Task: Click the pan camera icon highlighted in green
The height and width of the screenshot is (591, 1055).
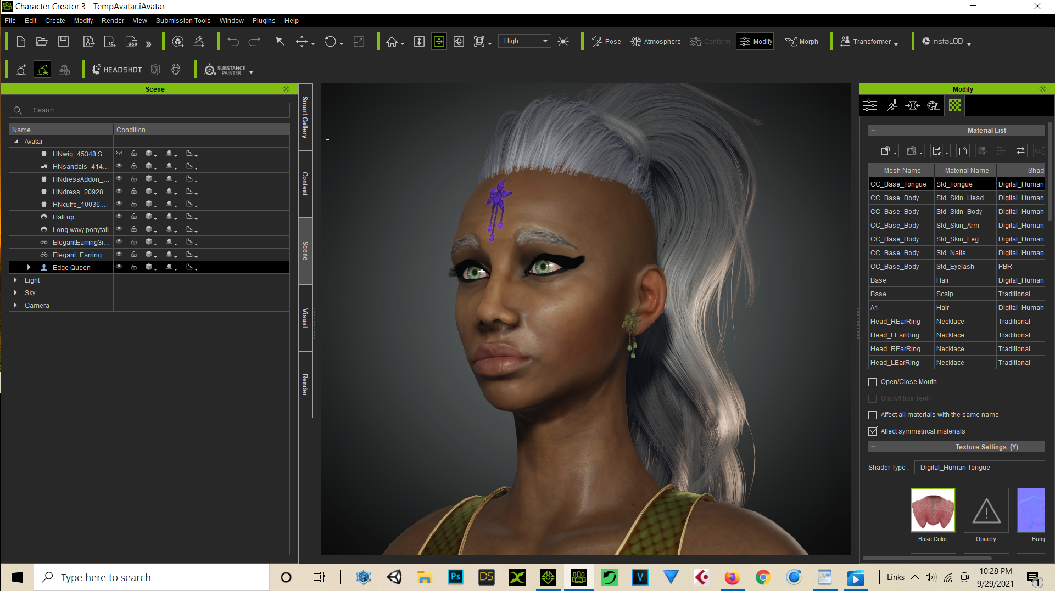Action: click(x=439, y=42)
